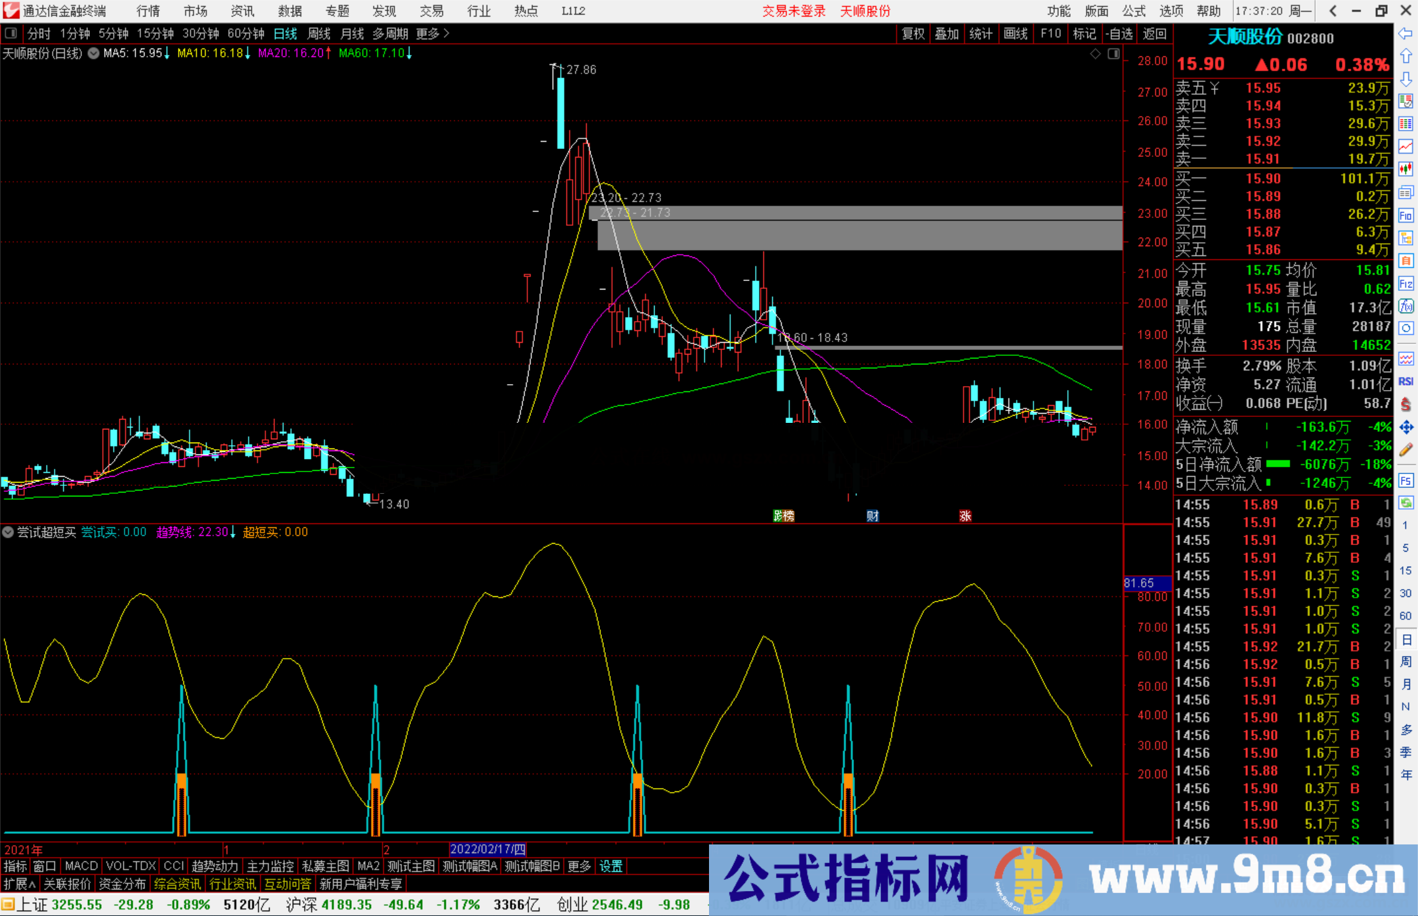This screenshot has height=916, width=1418.
Task: Select the 季 period in right sidebar
Action: (x=1406, y=752)
